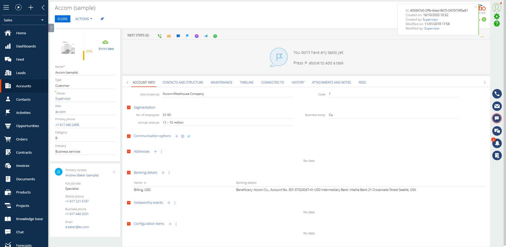The image size is (506, 247).
Task: Add a Twitter account in Communication options
Action: point(189,136)
